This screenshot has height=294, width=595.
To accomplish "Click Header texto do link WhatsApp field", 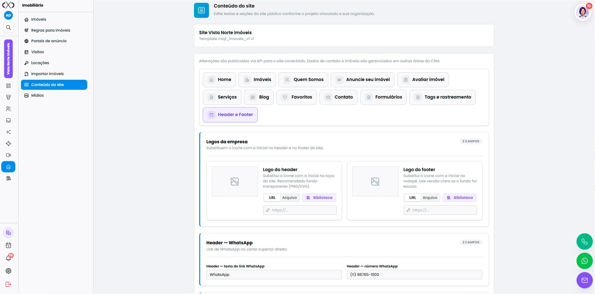I will (x=274, y=275).
